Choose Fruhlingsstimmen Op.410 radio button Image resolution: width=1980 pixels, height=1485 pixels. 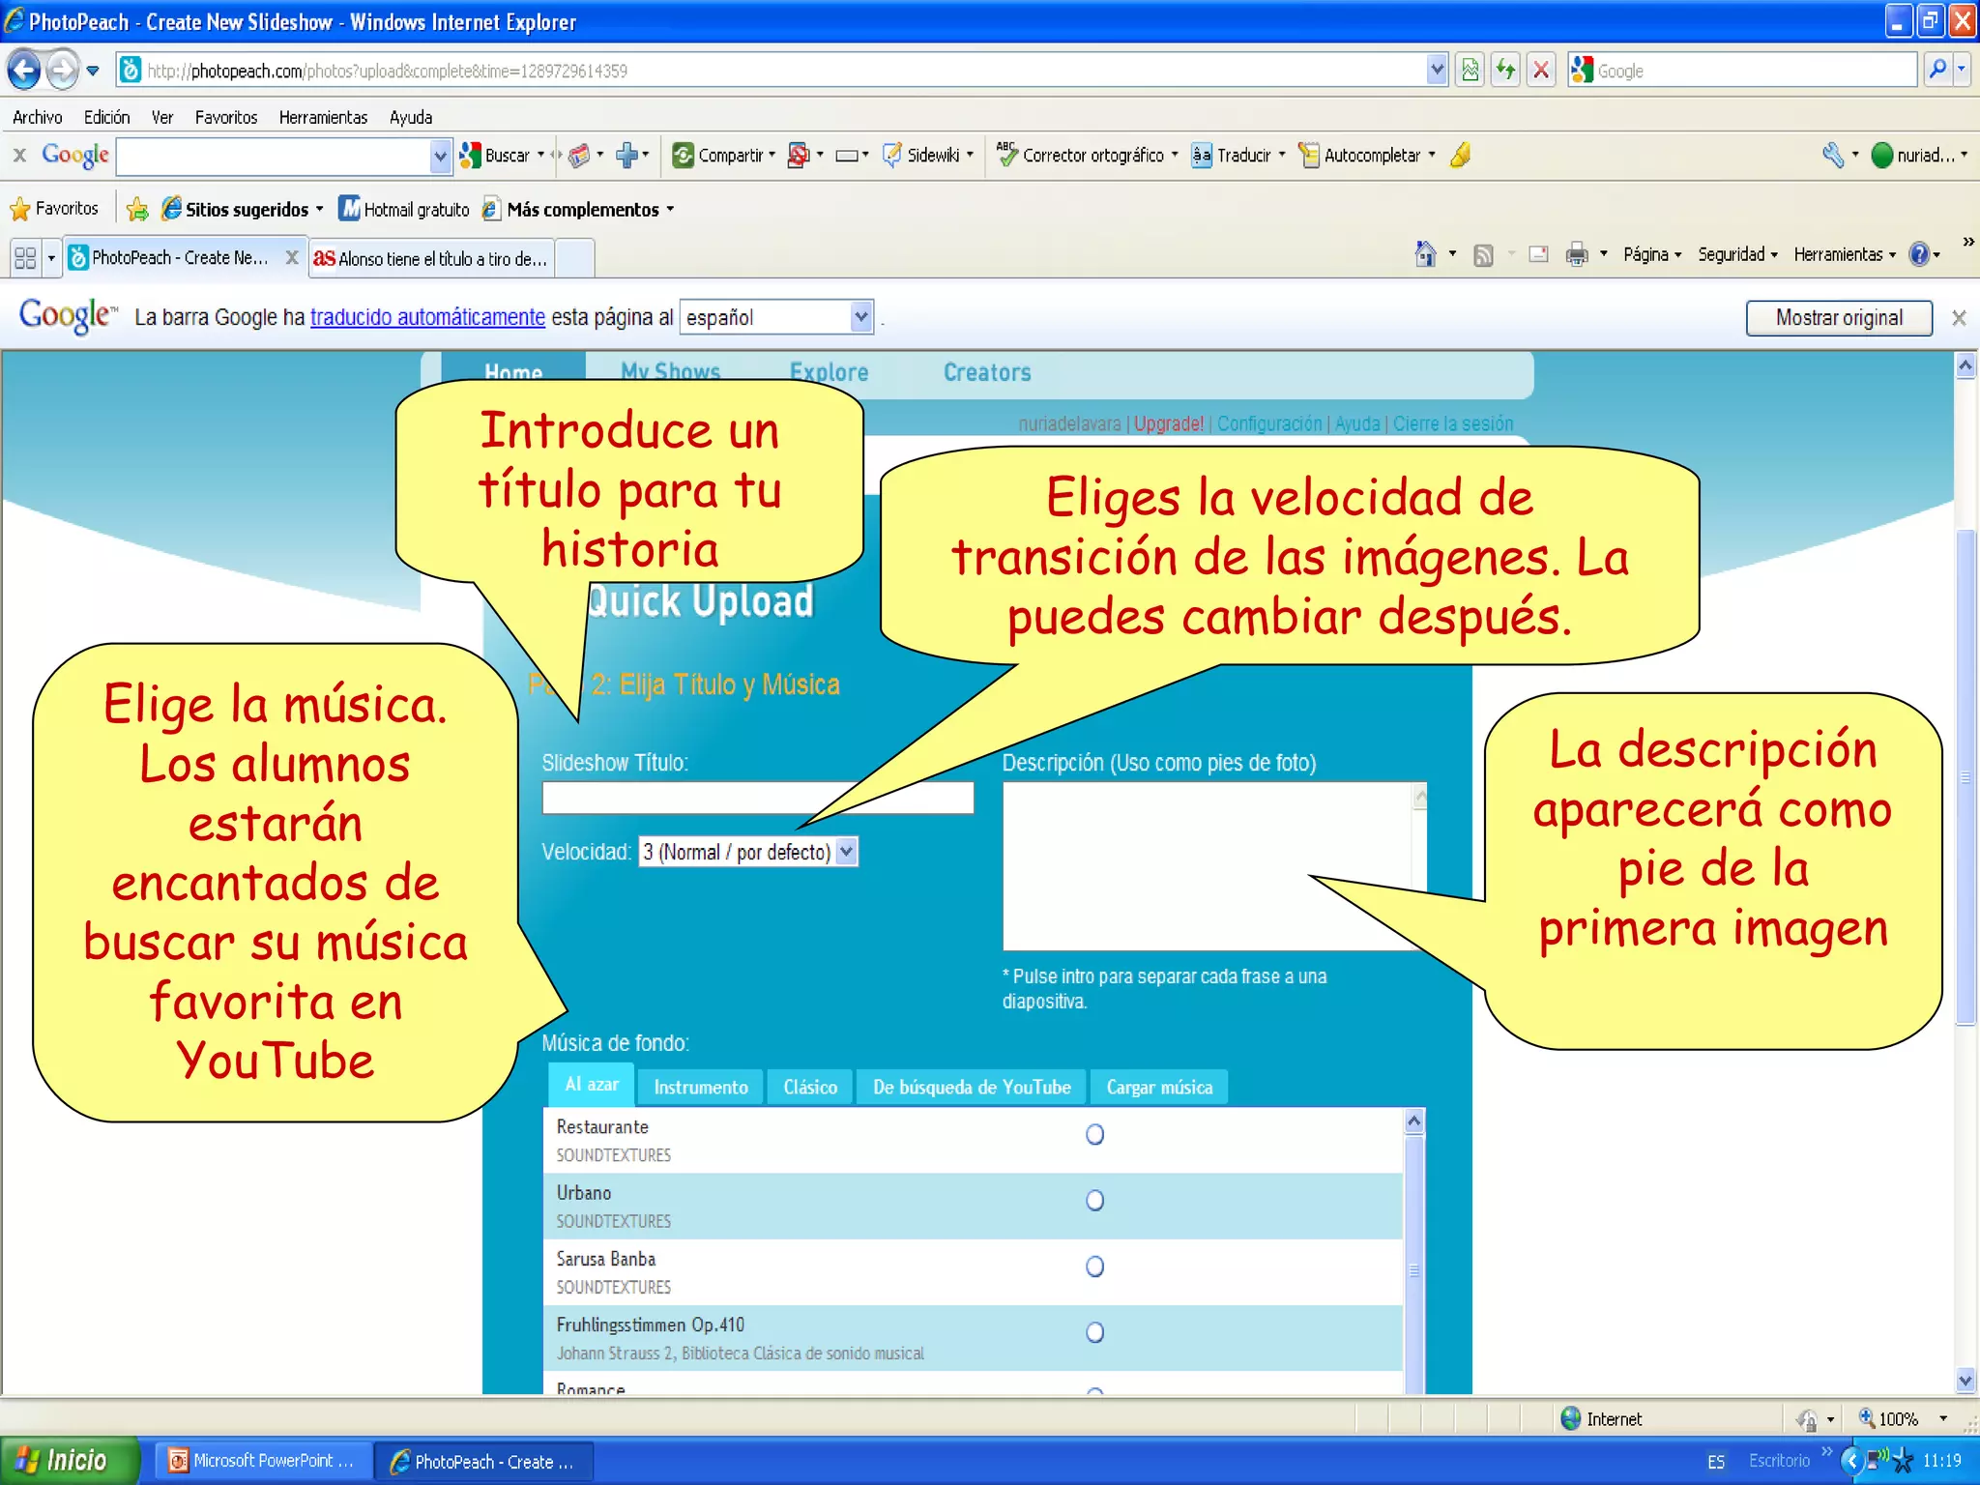(x=1094, y=1332)
